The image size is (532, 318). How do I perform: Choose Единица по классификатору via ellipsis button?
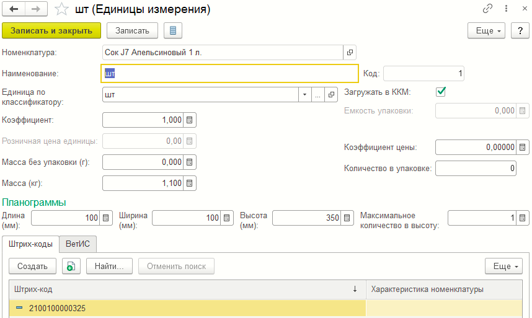(317, 95)
